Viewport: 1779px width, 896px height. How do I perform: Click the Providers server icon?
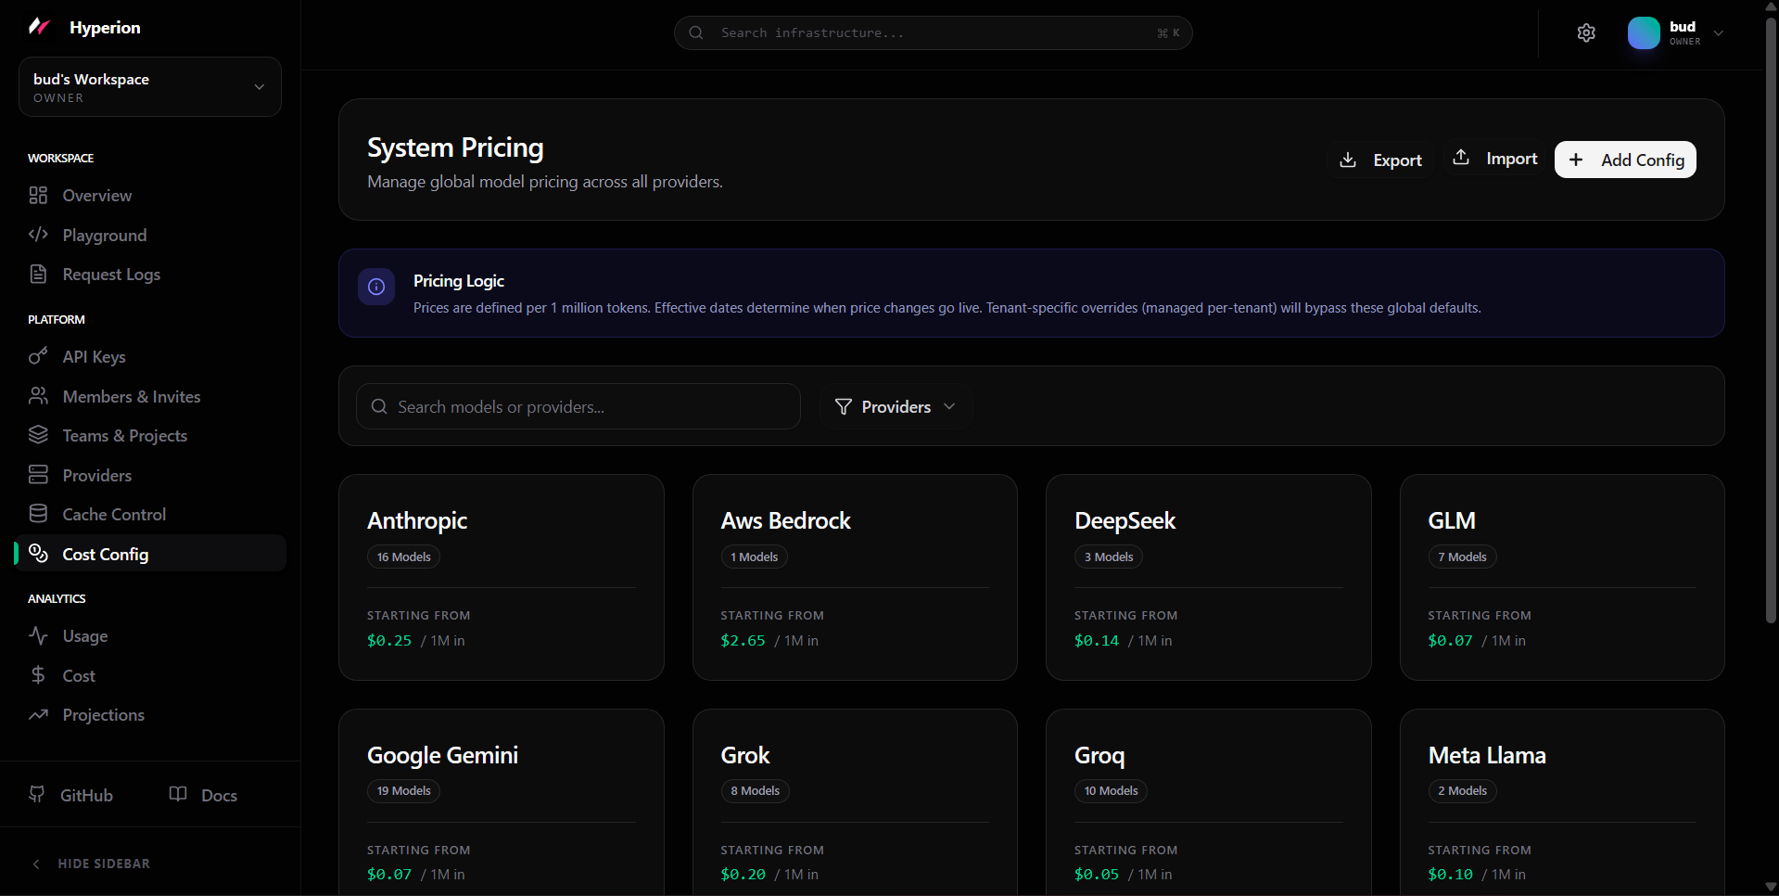pyautogui.click(x=38, y=475)
